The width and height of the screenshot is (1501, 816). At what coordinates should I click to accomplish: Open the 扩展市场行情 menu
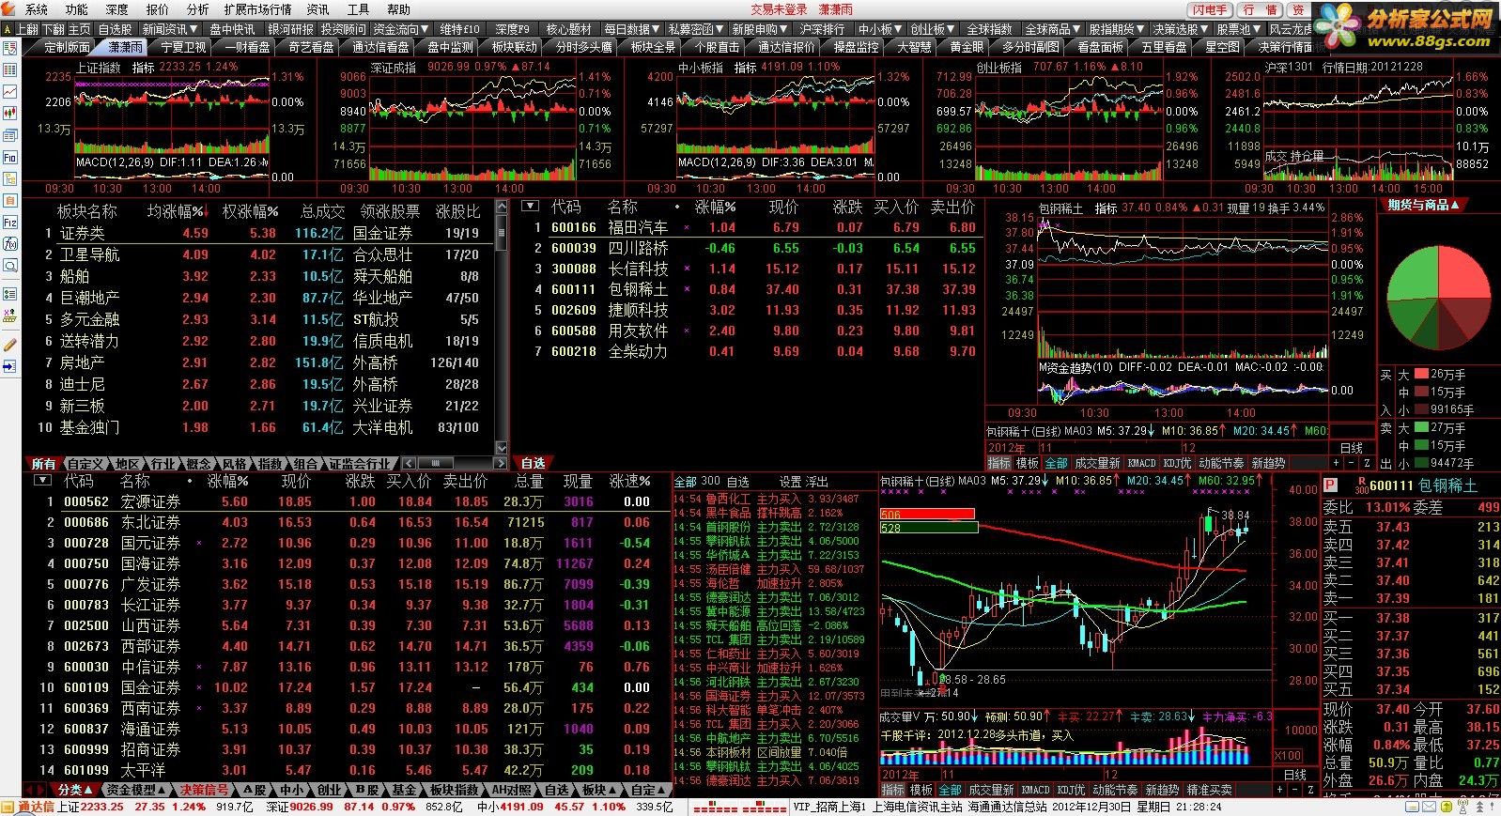(x=257, y=9)
